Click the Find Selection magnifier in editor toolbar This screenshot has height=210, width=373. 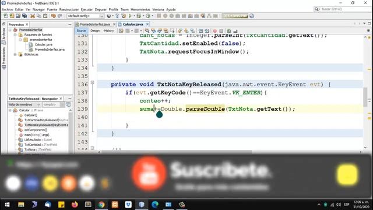click(147, 31)
